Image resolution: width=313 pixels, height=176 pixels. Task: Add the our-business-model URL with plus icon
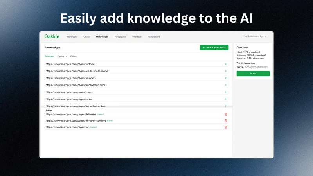(226, 71)
